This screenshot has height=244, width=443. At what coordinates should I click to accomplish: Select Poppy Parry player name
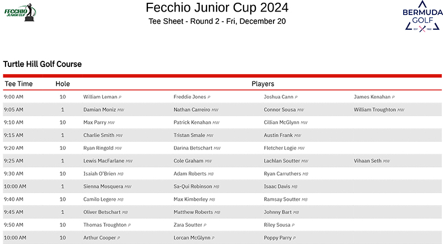click(277, 237)
